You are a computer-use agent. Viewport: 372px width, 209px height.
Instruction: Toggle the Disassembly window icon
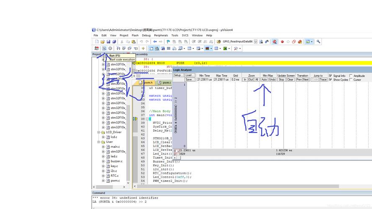pos(157,48)
